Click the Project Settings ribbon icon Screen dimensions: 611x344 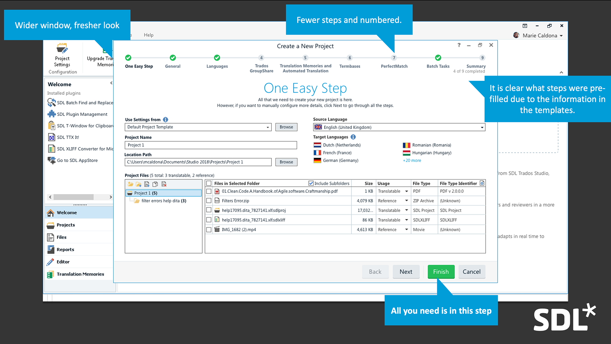click(62, 48)
